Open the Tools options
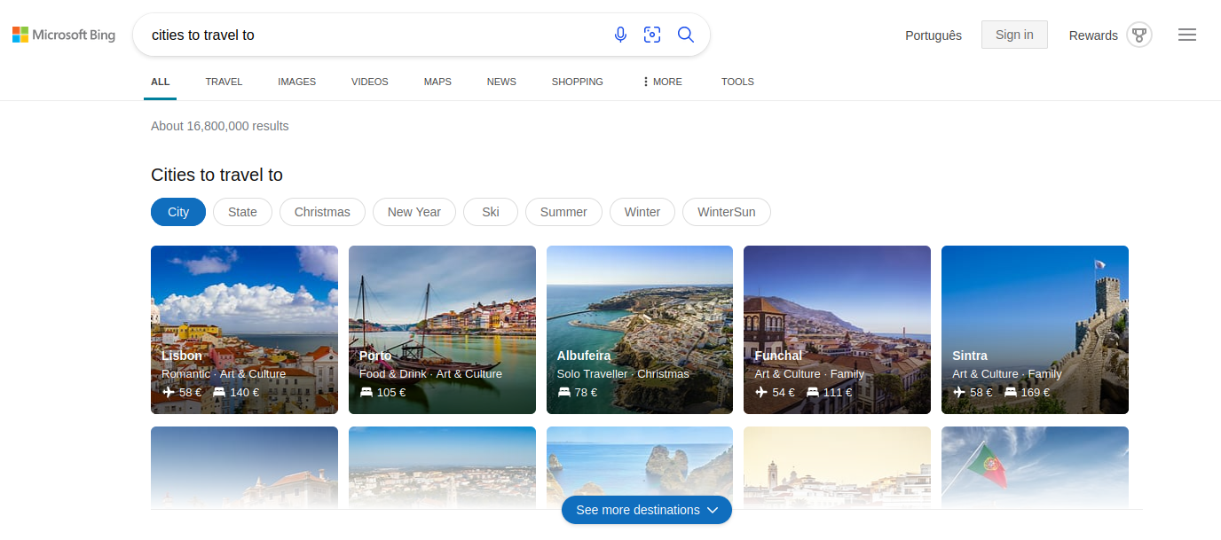 pos(737,82)
